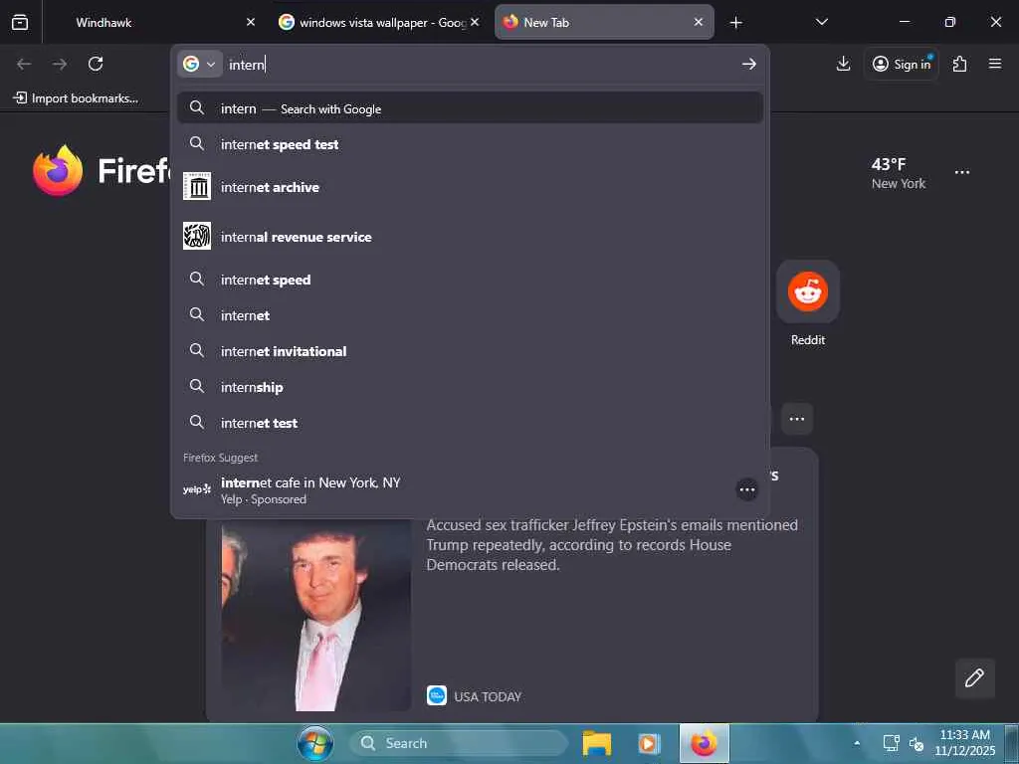Image resolution: width=1019 pixels, height=764 pixels.
Task: Click the Firefox logo on new tab page
Action: coord(59,170)
